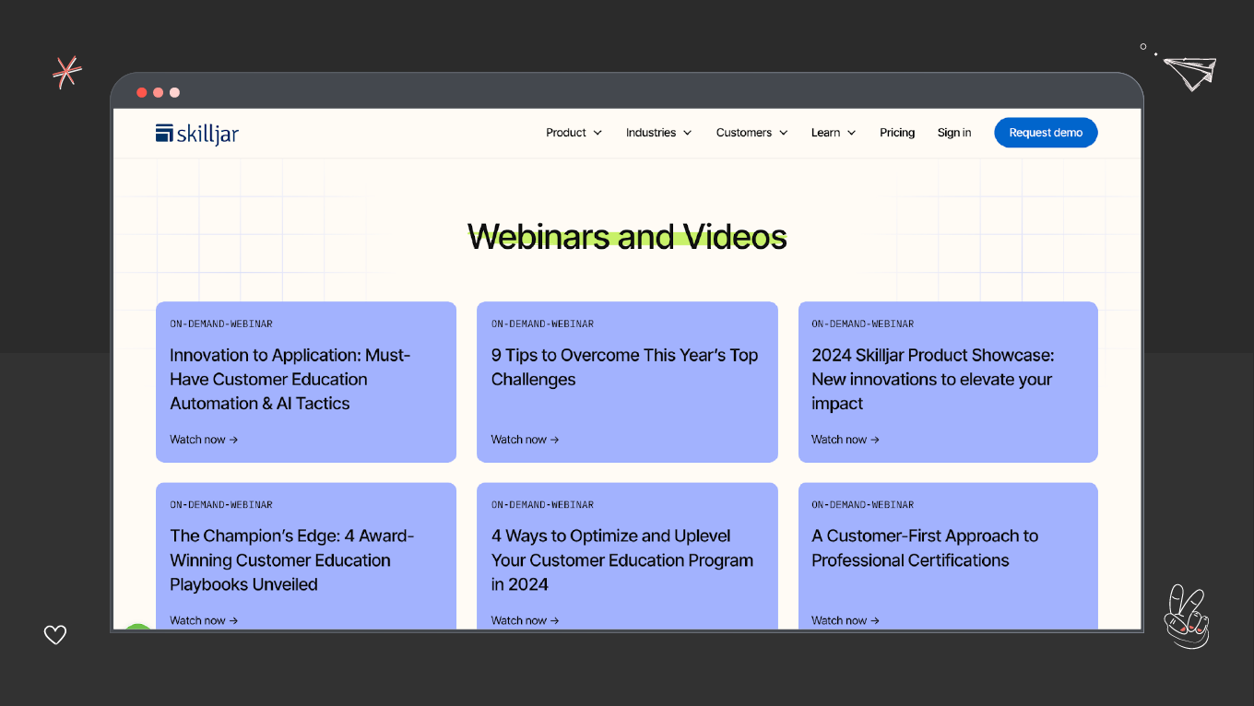Click the heart doodle icon
1254x706 pixels.
pos(54,635)
